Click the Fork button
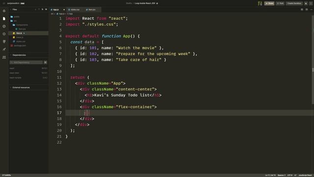The width and height of the screenshot is (314, 177). click(280, 3)
